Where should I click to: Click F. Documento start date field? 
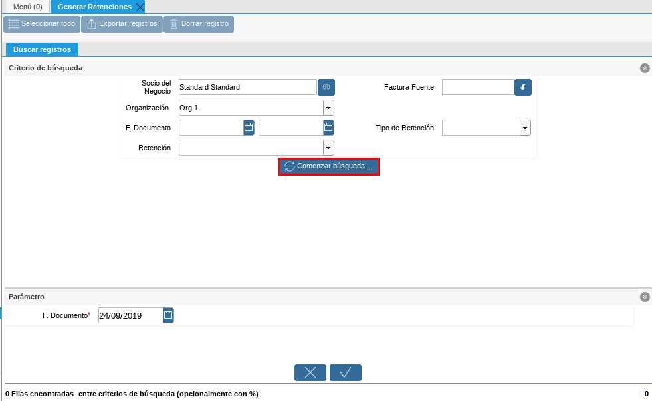(211, 128)
